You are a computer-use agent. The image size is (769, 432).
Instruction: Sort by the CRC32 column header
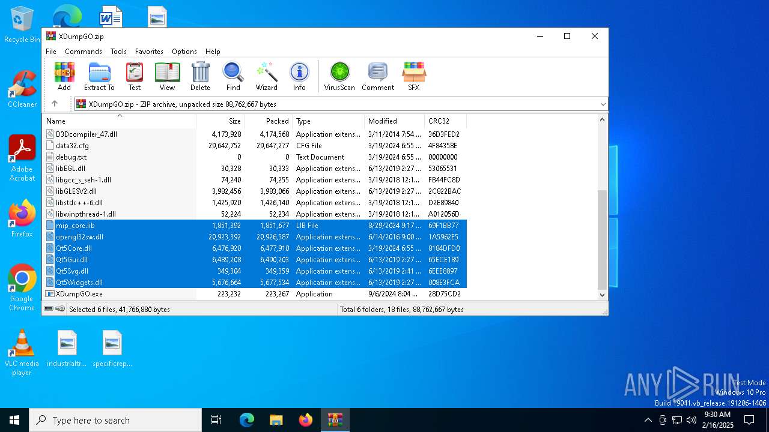pyautogui.click(x=445, y=121)
